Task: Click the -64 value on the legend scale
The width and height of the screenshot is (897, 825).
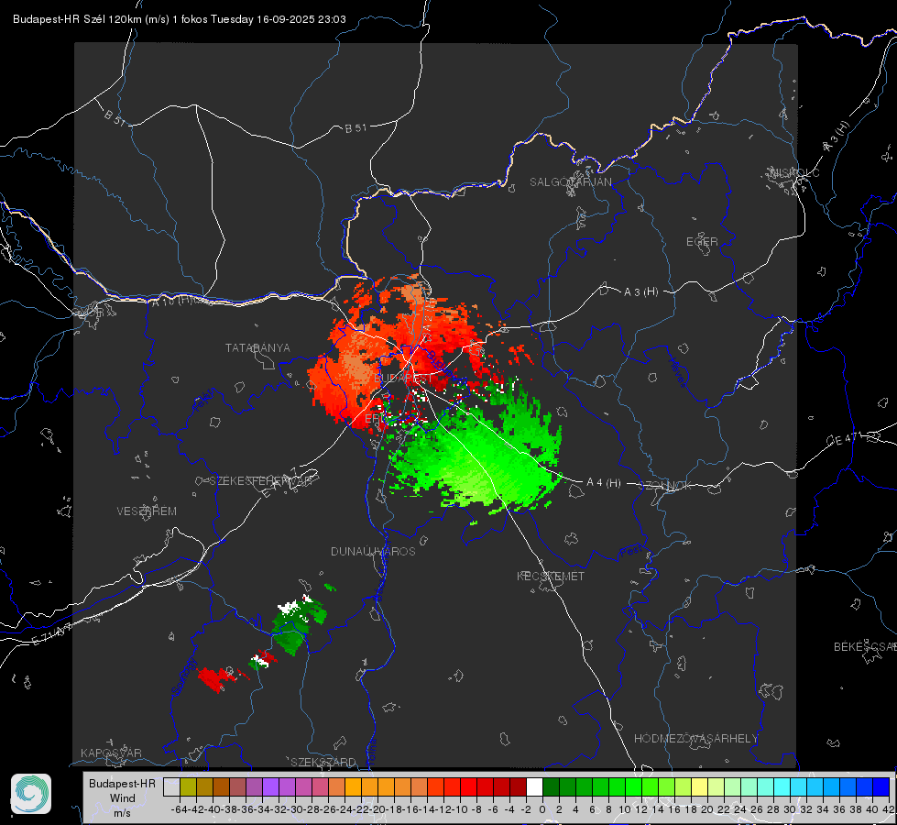Action: click(x=179, y=809)
